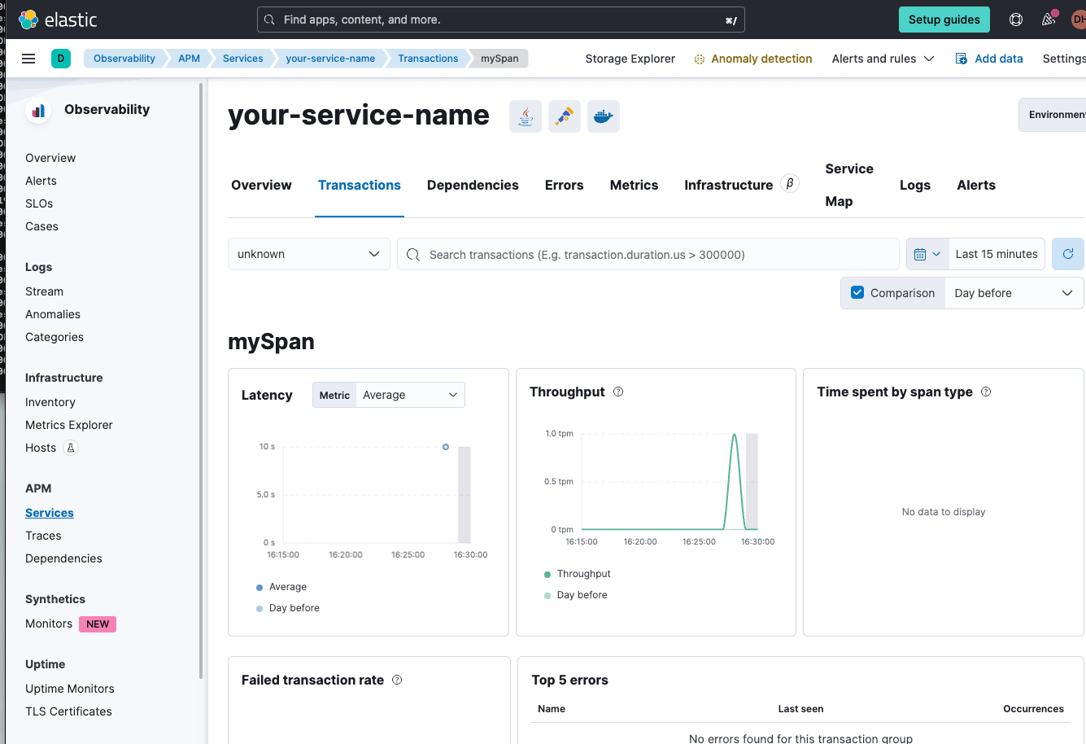Open the hamburger navigation menu
Screen dimensions: 1086x744
coord(28,59)
